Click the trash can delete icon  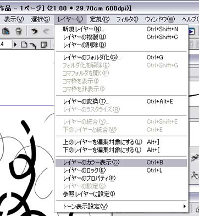click(x=19, y=31)
